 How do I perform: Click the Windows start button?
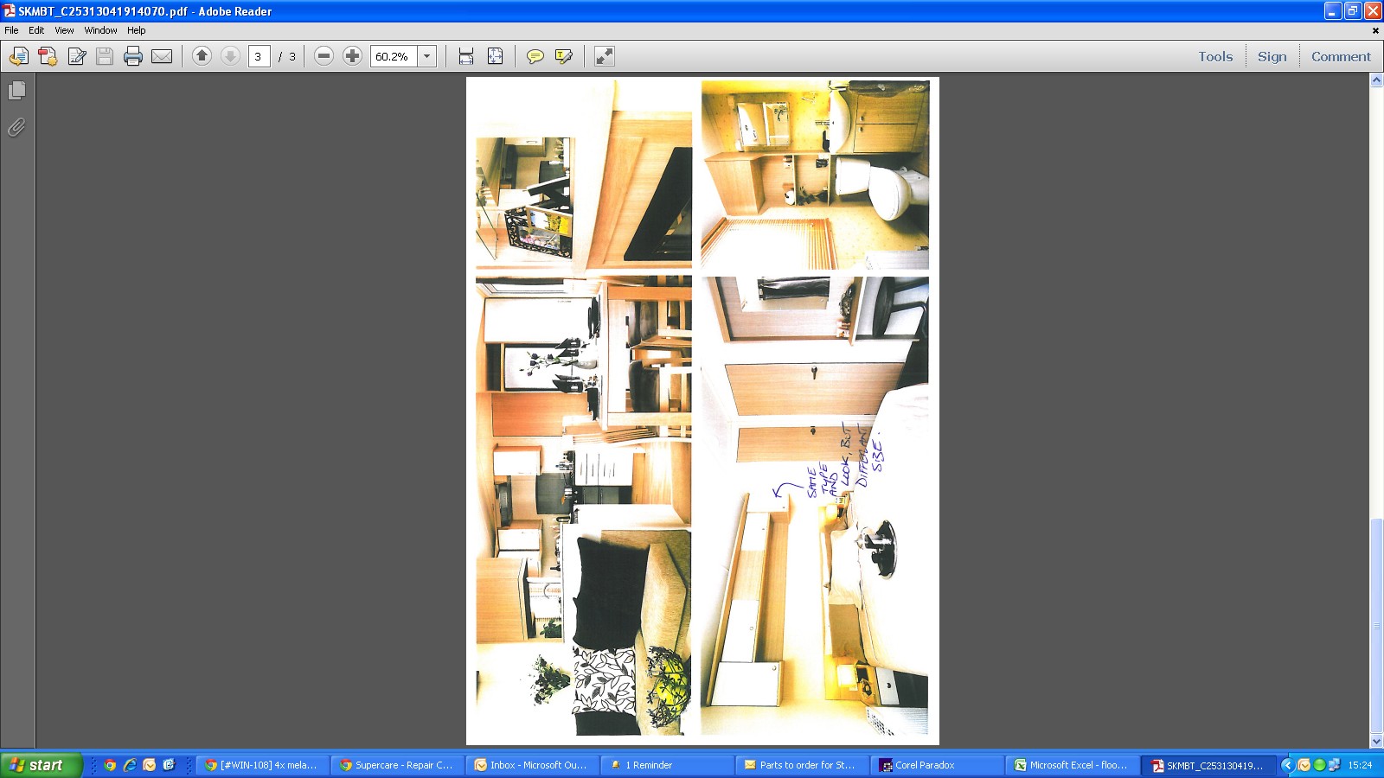coord(40,765)
